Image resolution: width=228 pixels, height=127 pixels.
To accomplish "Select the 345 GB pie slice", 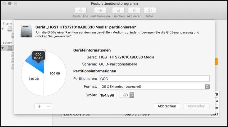I will [x=34, y=79].
